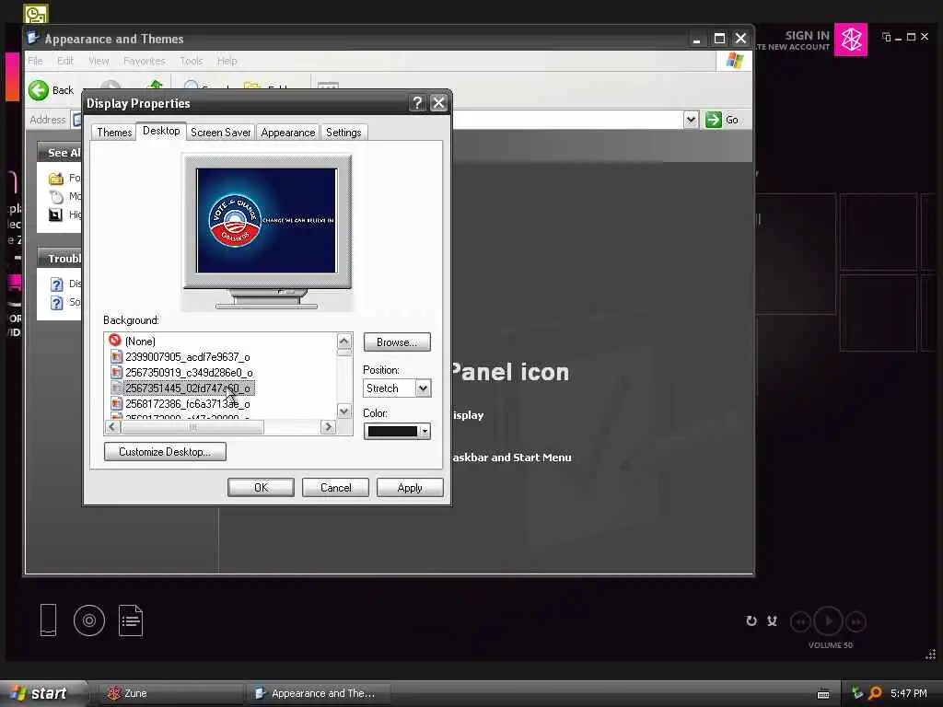Click Appearance and Themes taskbar button
Viewport: 943px width, 707px height.
pos(320,693)
